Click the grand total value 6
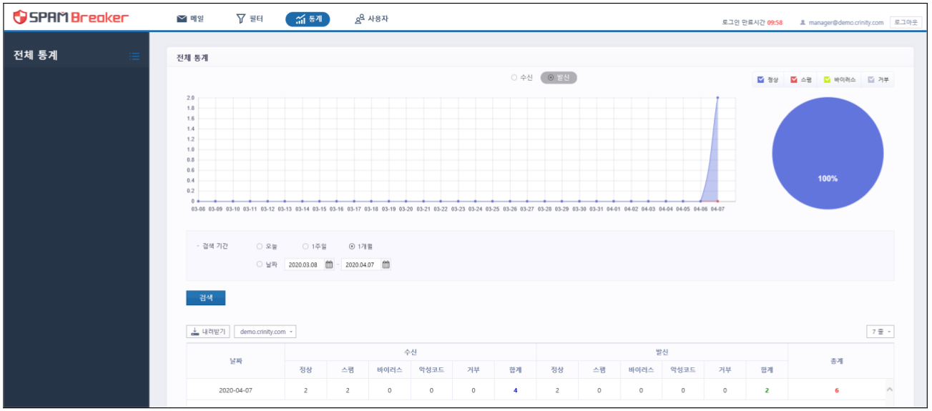Screen dimensions: 932x411 836,390
